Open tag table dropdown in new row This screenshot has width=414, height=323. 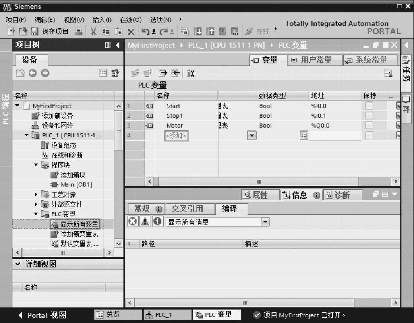252,135
